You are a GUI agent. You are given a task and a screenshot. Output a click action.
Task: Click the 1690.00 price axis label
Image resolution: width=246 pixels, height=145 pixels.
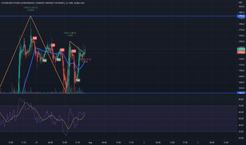[x=242, y=76]
